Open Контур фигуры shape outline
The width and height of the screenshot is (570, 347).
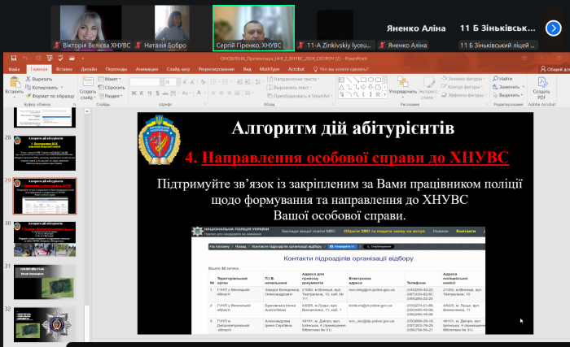463,87
